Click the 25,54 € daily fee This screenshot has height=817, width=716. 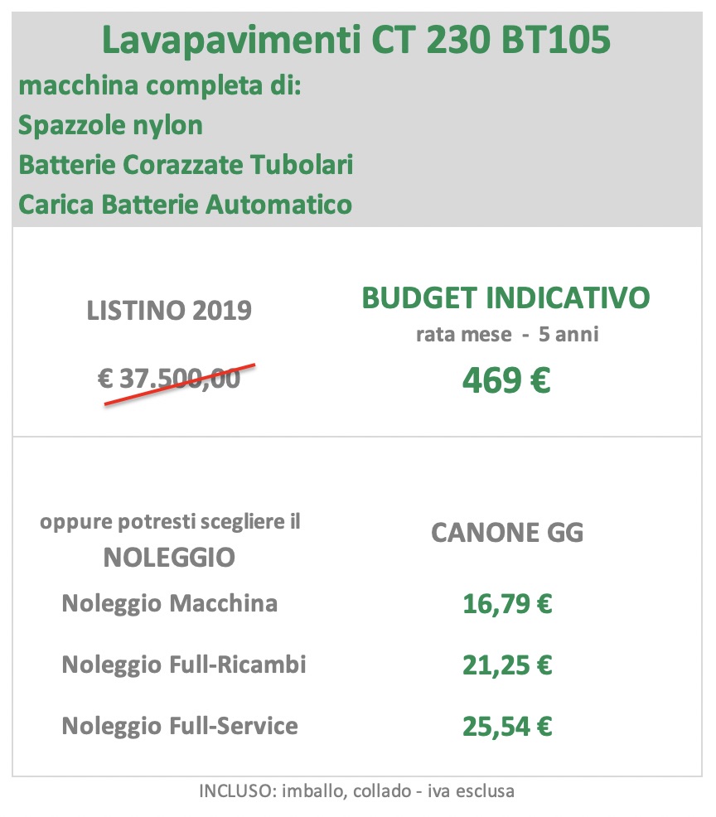click(507, 727)
